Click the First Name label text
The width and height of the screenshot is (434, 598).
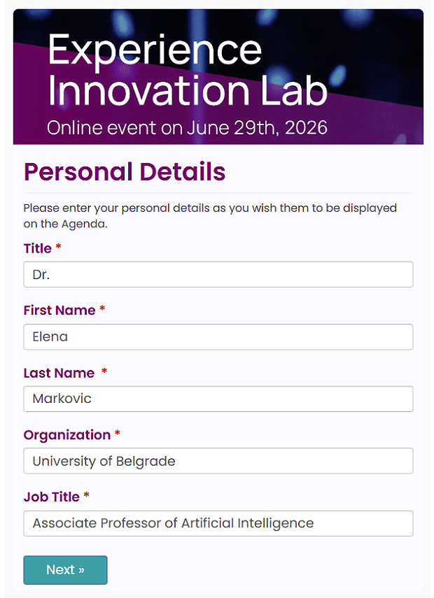coord(59,311)
